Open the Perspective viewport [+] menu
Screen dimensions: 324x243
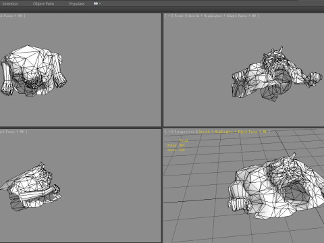pyautogui.click(x=169, y=132)
